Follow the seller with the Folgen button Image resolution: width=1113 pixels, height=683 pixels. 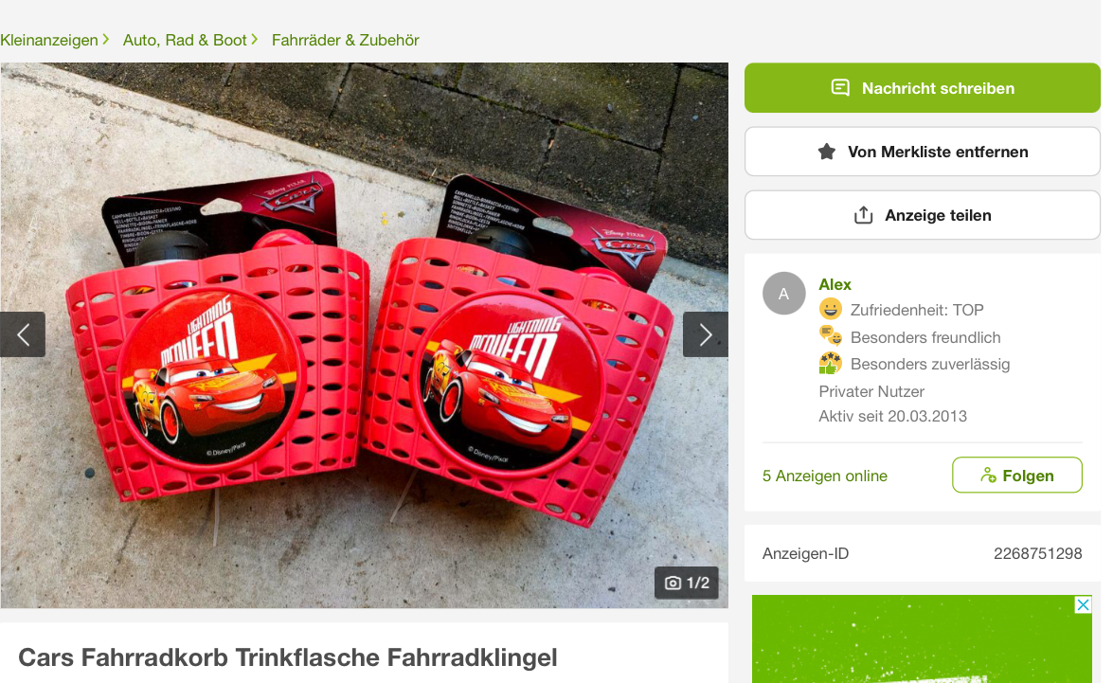(1016, 475)
